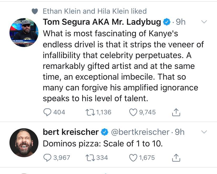Viewport: 217px width, 174px height.
Task: Like Tom Segura's Kanye tweet
Action: [133, 112]
